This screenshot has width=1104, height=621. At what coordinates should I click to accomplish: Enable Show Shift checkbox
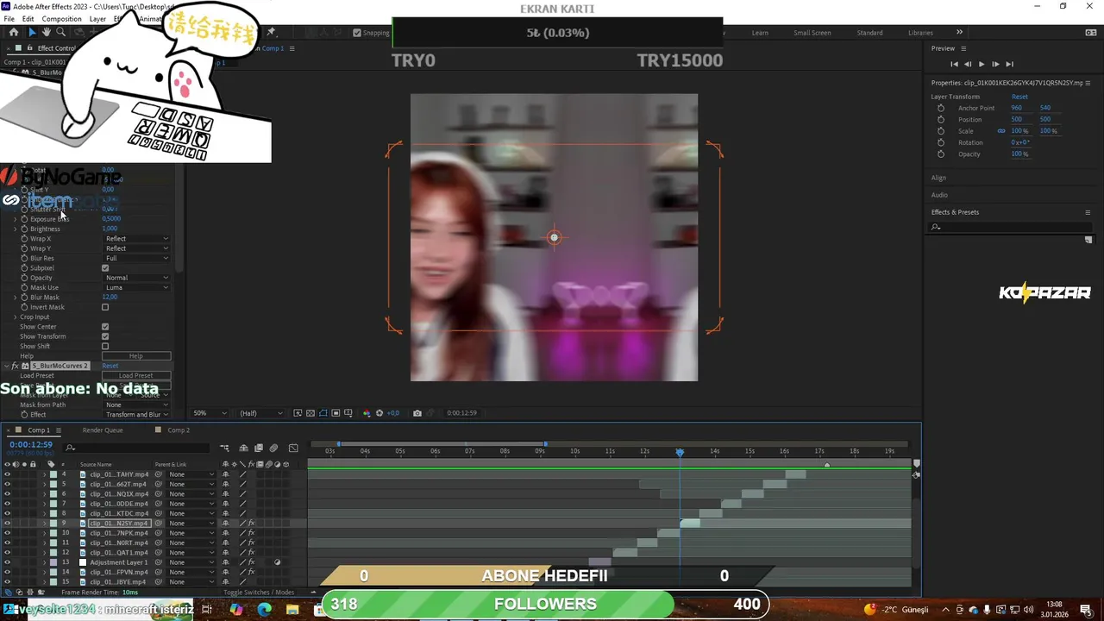105,347
